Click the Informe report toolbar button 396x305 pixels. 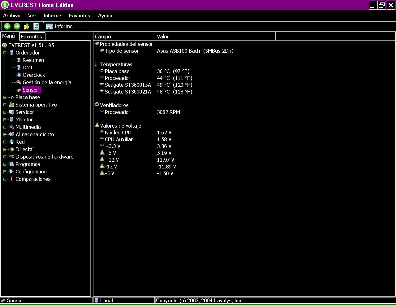[59, 26]
